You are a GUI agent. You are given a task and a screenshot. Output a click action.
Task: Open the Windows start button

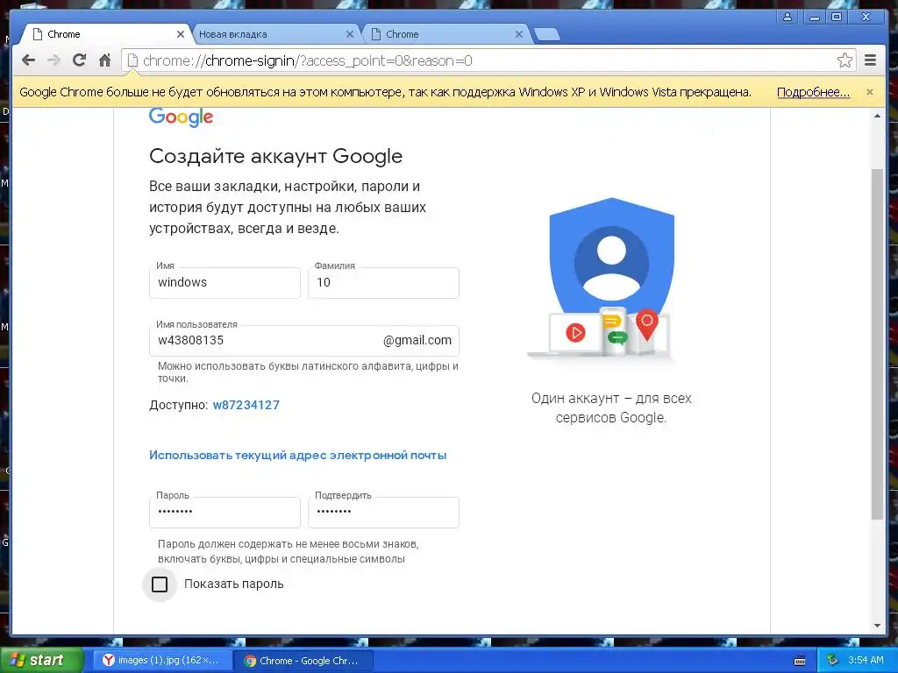pyautogui.click(x=40, y=660)
